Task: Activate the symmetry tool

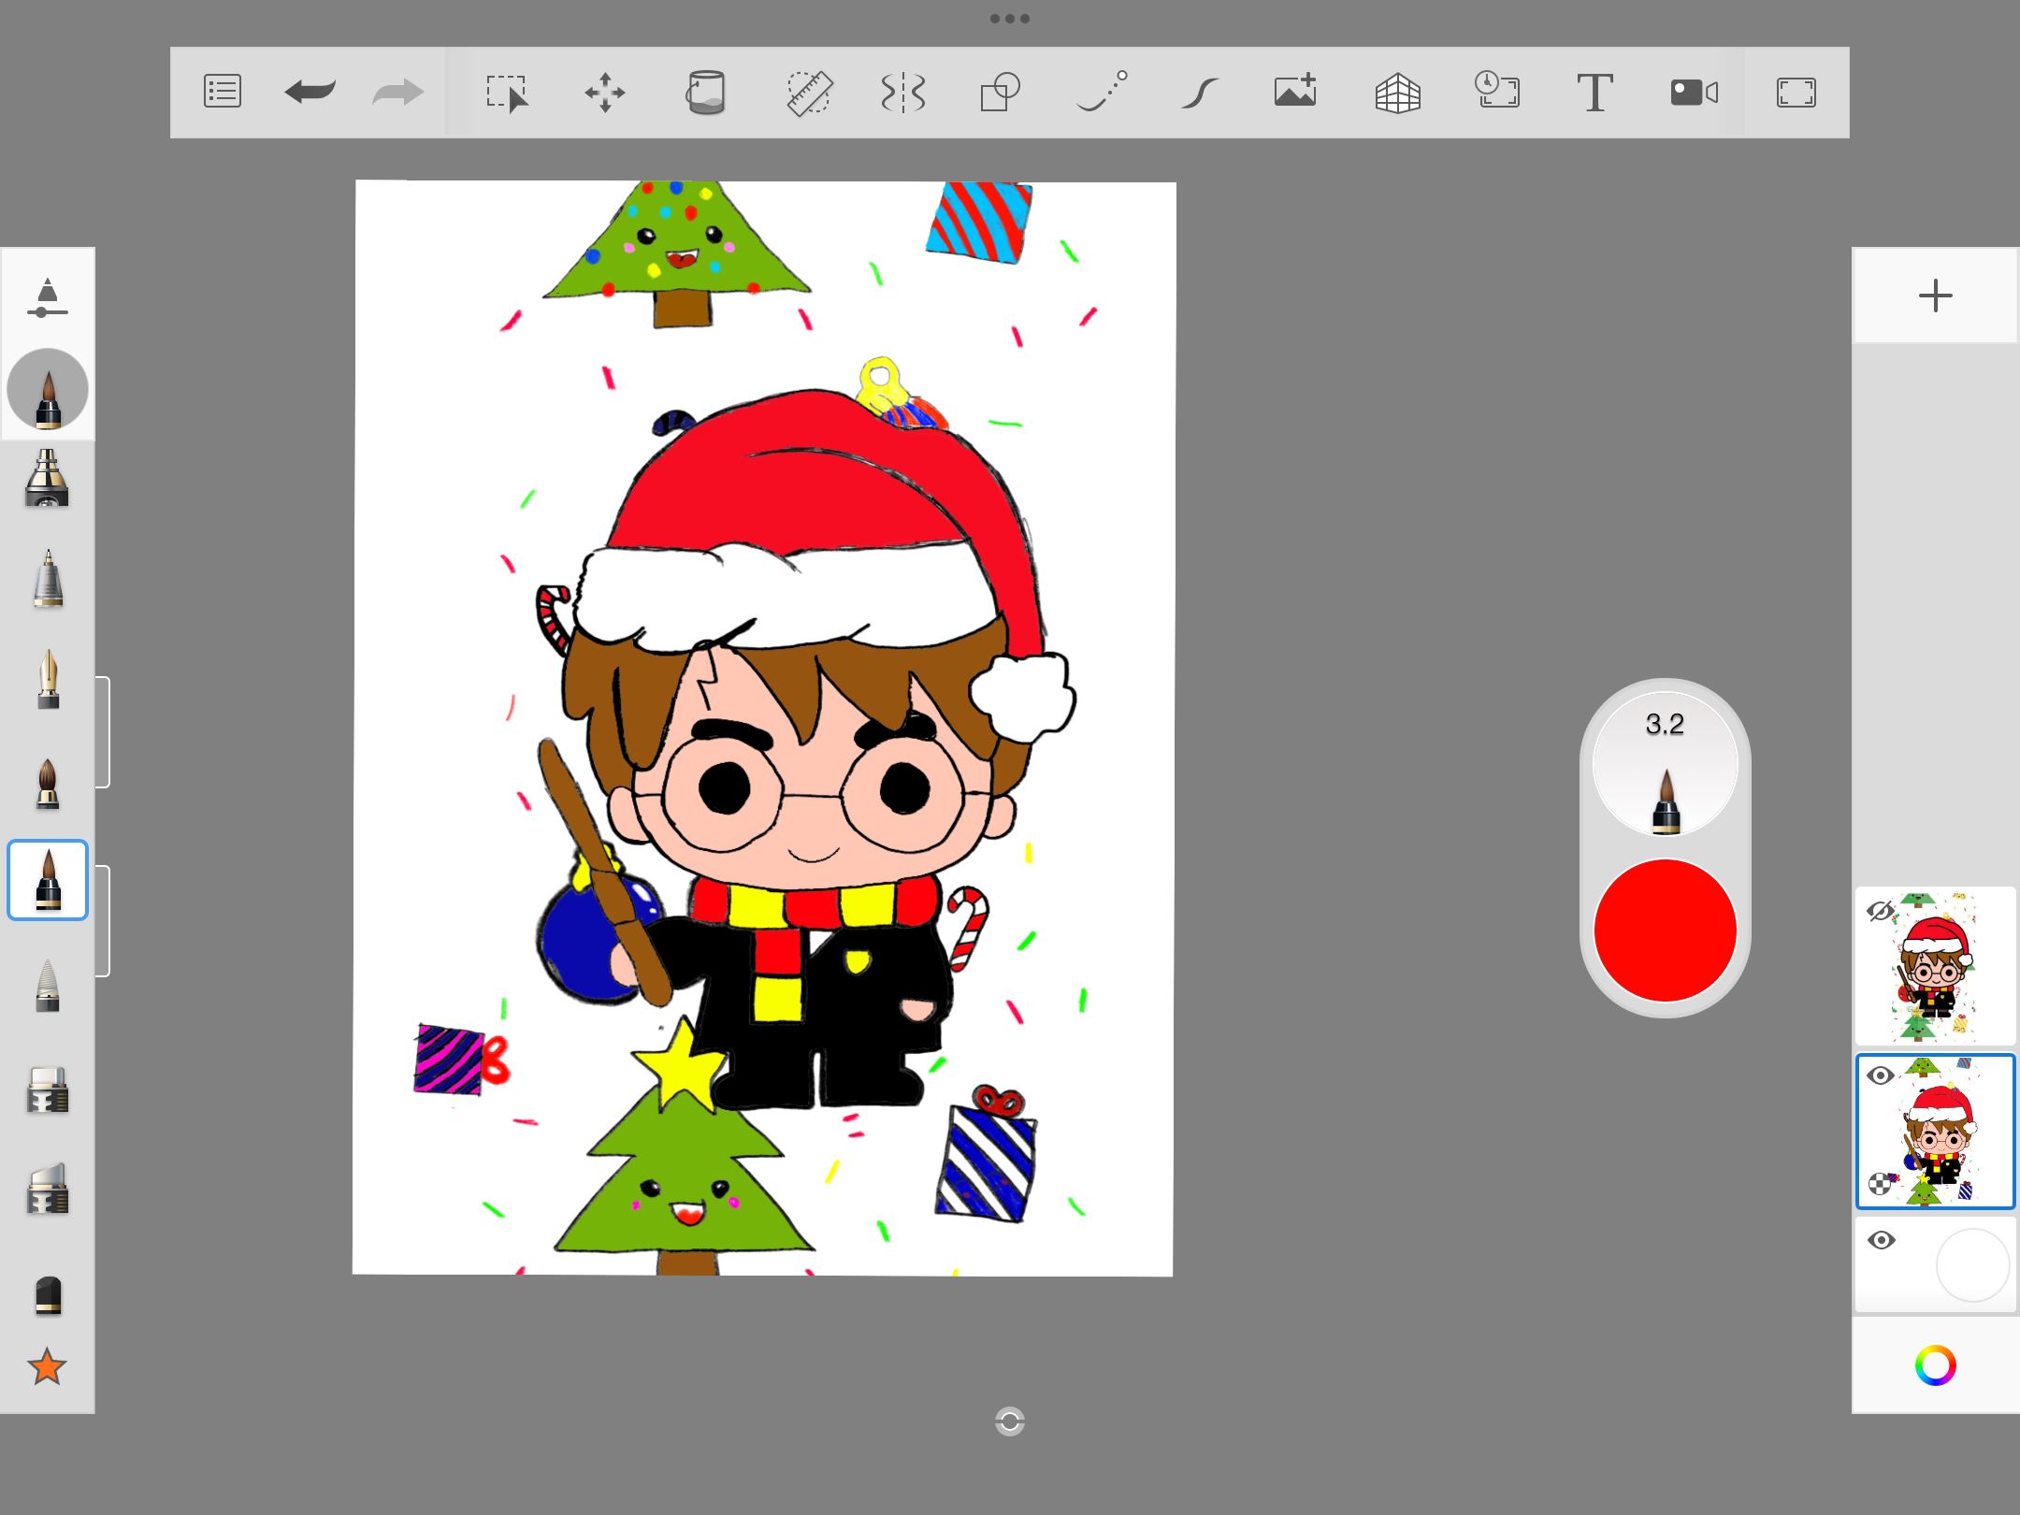Action: (903, 93)
